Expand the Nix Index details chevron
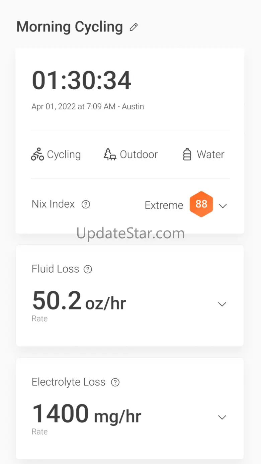 point(223,206)
